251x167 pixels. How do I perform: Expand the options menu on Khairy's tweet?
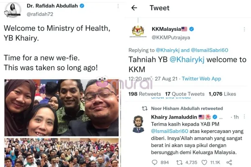pos(244,116)
